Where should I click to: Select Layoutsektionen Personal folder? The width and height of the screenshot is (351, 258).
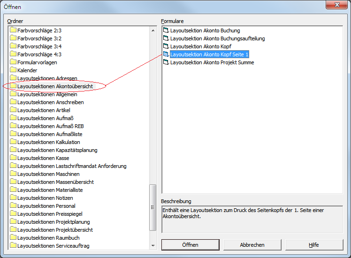tap(46, 206)
